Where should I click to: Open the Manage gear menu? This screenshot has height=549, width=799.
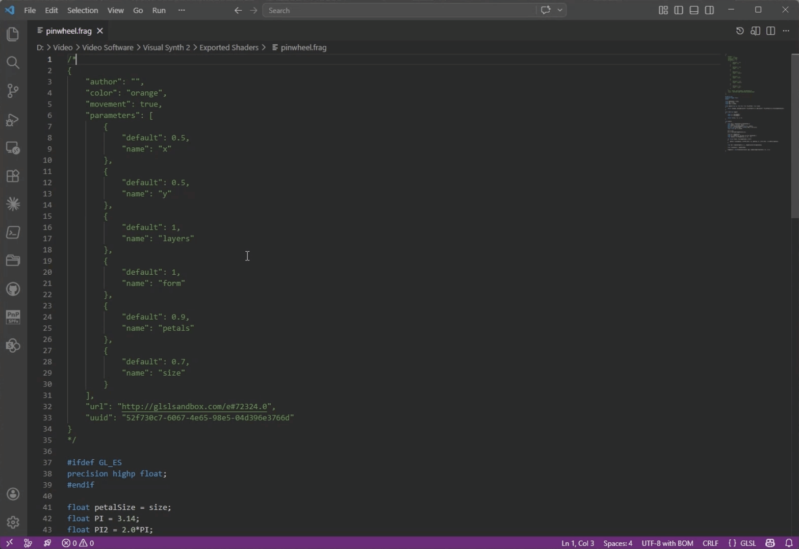13,522
